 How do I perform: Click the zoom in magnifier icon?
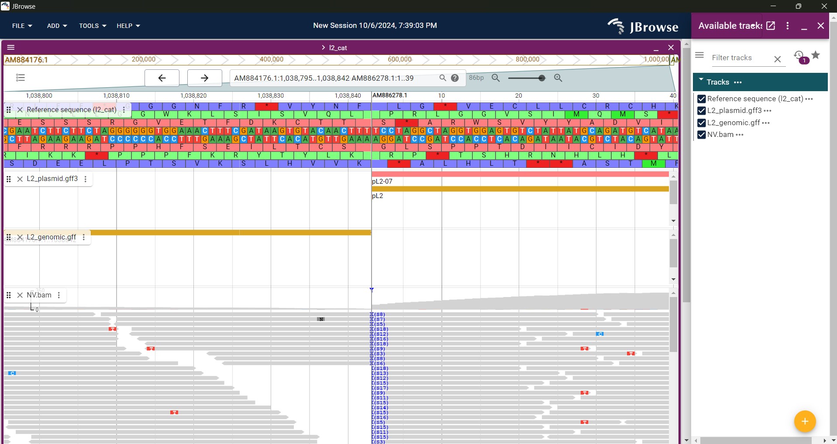(x=558, y=79)
